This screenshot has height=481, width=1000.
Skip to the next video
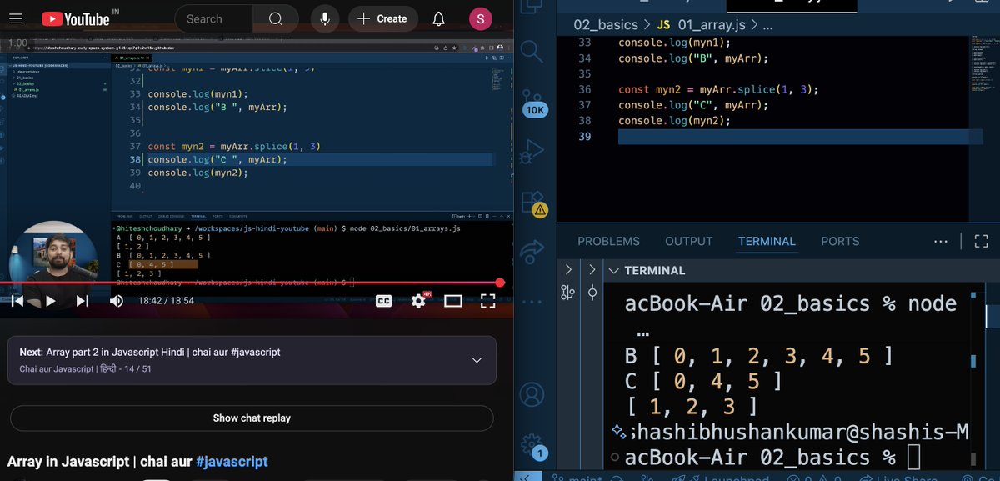point(82,301)
